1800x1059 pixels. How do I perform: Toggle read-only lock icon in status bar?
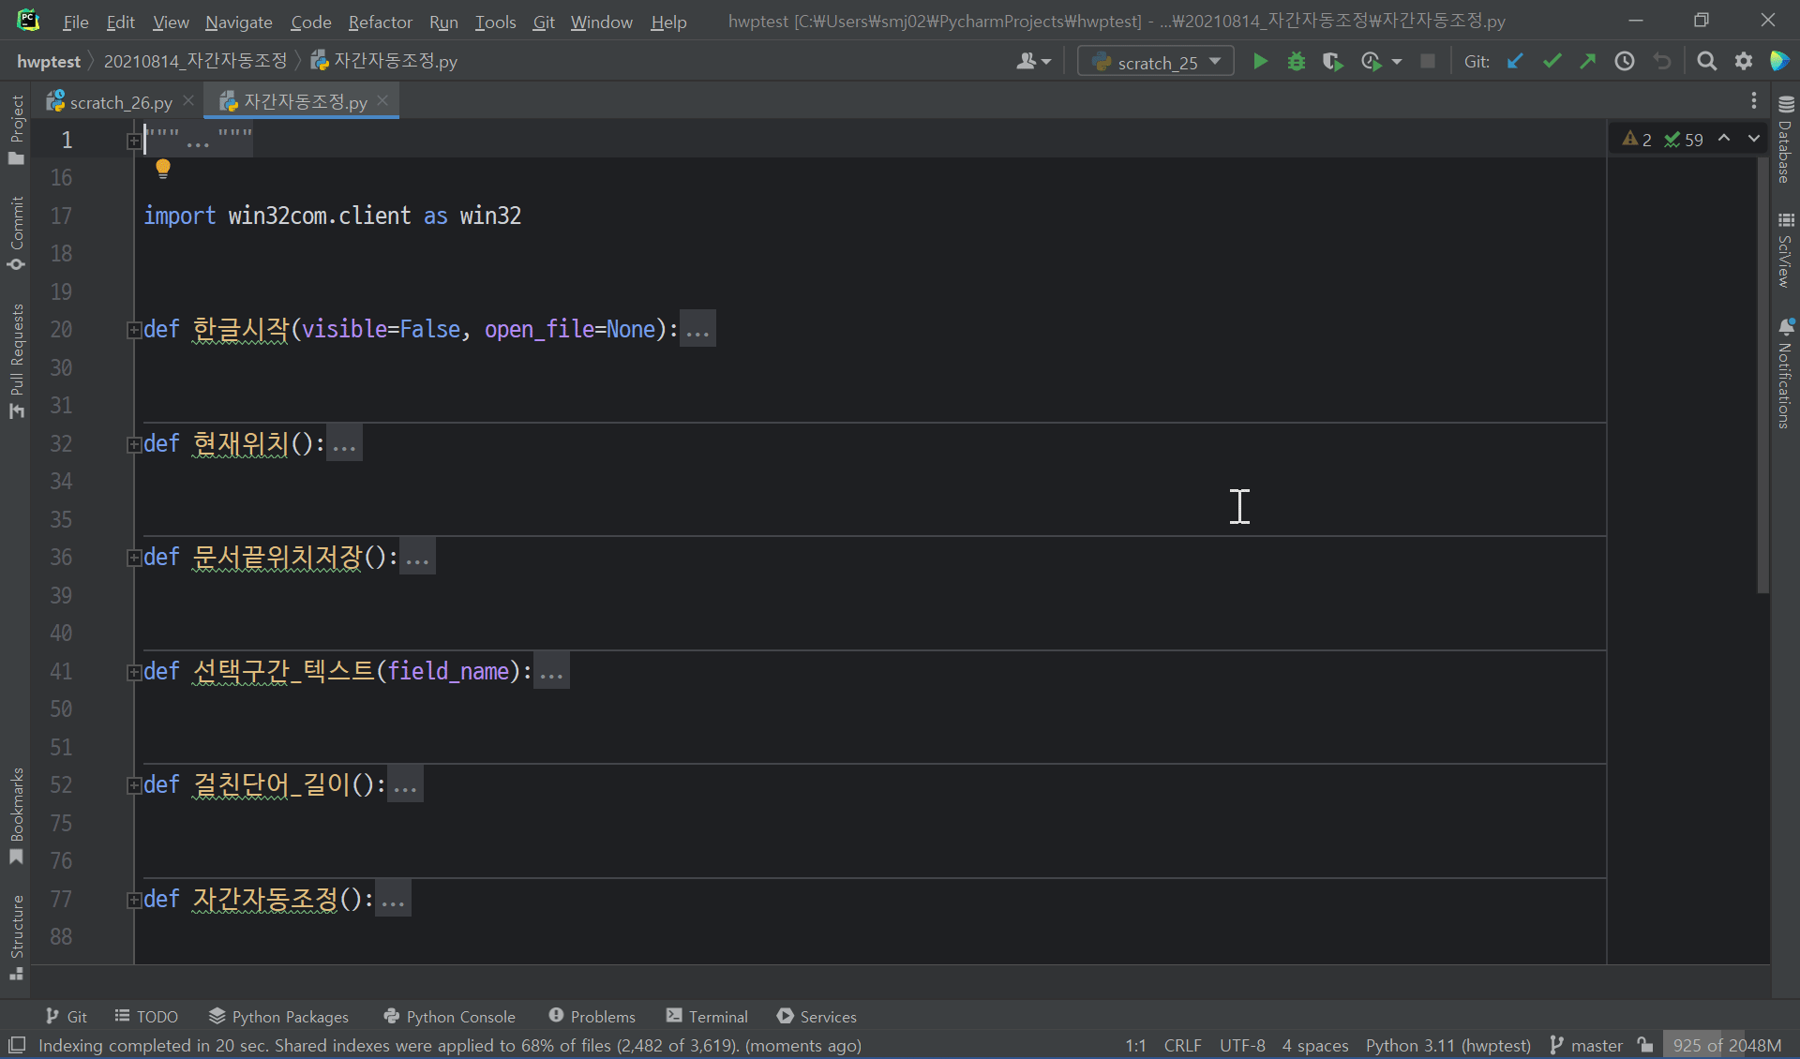point(1645,1045)
